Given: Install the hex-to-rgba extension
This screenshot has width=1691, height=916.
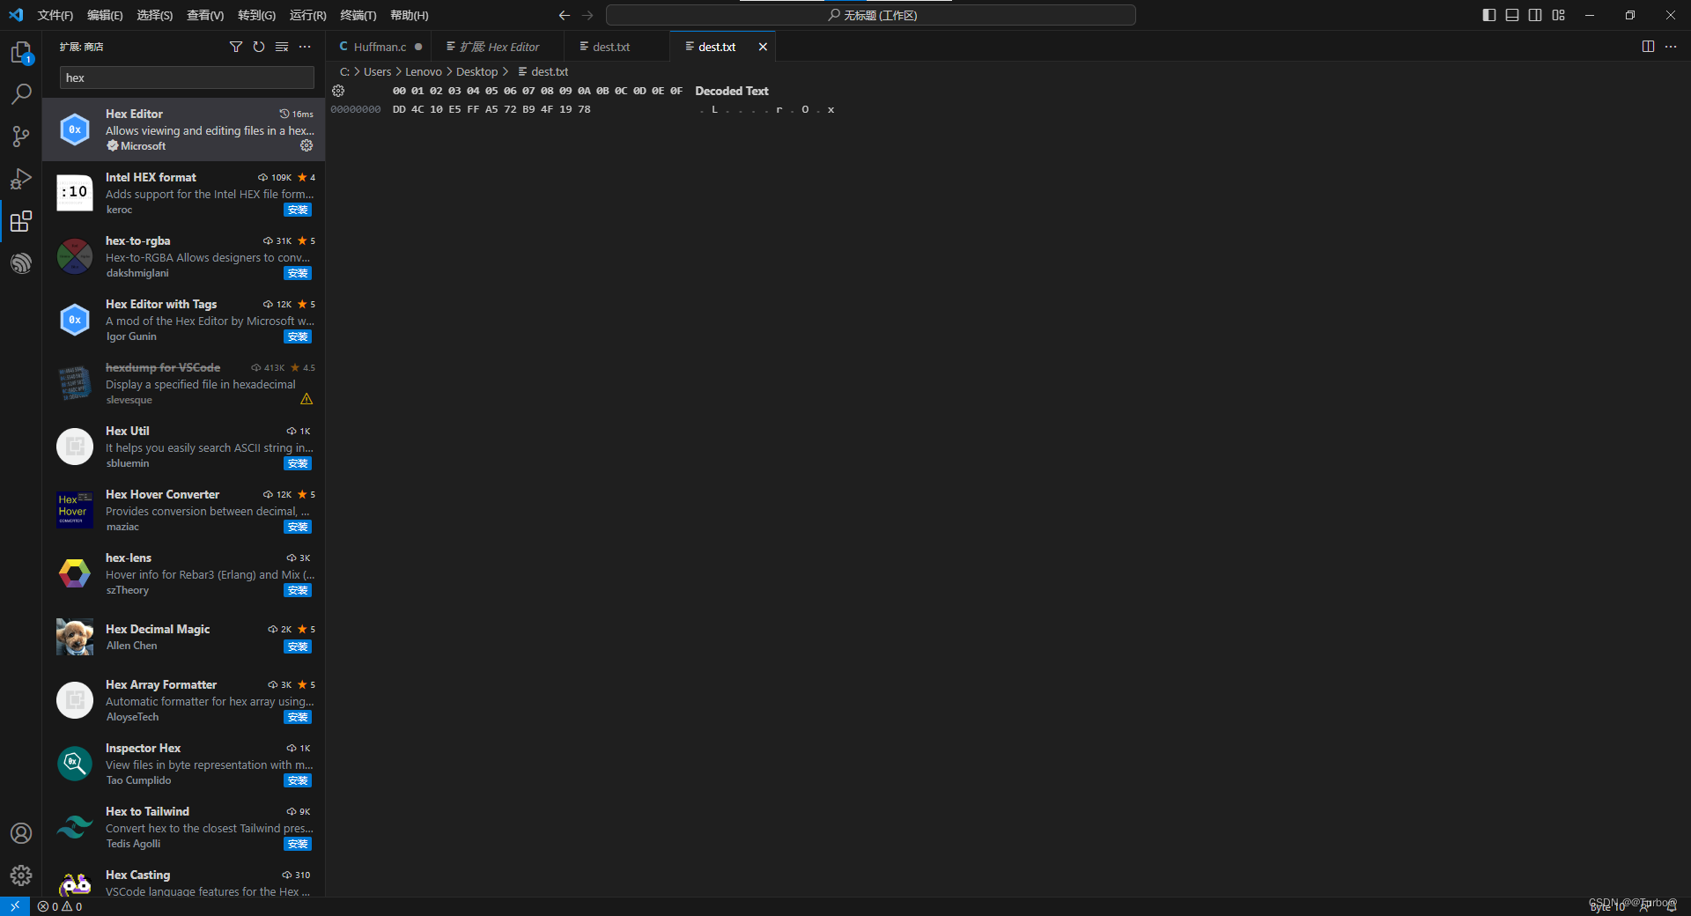Looking at the screenshot, I should [298, 273].
